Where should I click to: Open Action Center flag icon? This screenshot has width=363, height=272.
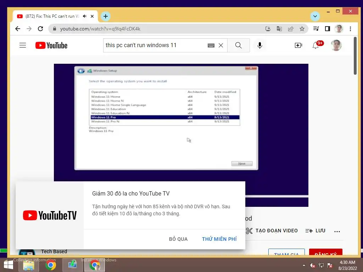point(330,265)
